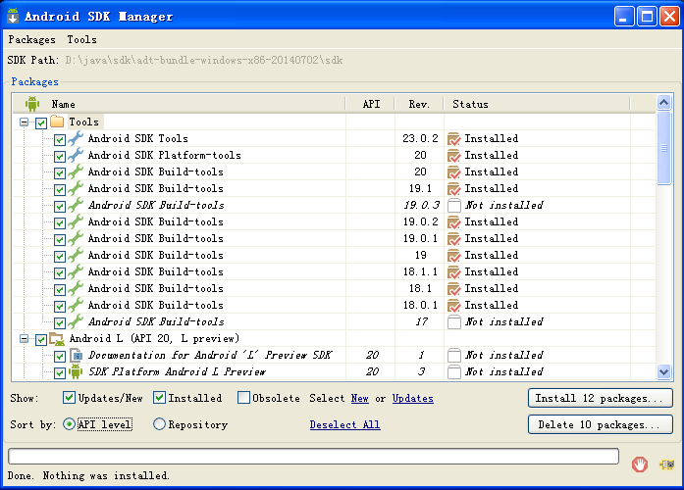
Task: Click the Rev. column header
Action: [x=419, y=104]
